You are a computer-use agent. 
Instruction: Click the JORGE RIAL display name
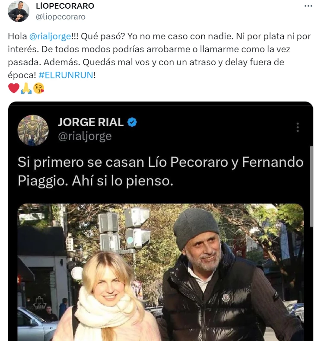click(91, 122)
